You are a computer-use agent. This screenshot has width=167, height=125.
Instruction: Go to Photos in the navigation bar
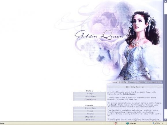coord(142,82)
